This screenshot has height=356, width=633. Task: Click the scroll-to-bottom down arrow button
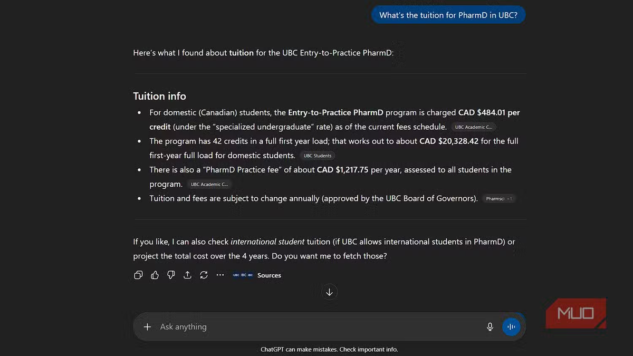330,292
